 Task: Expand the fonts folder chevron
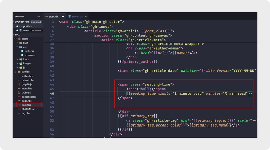[x=17, y=59]
